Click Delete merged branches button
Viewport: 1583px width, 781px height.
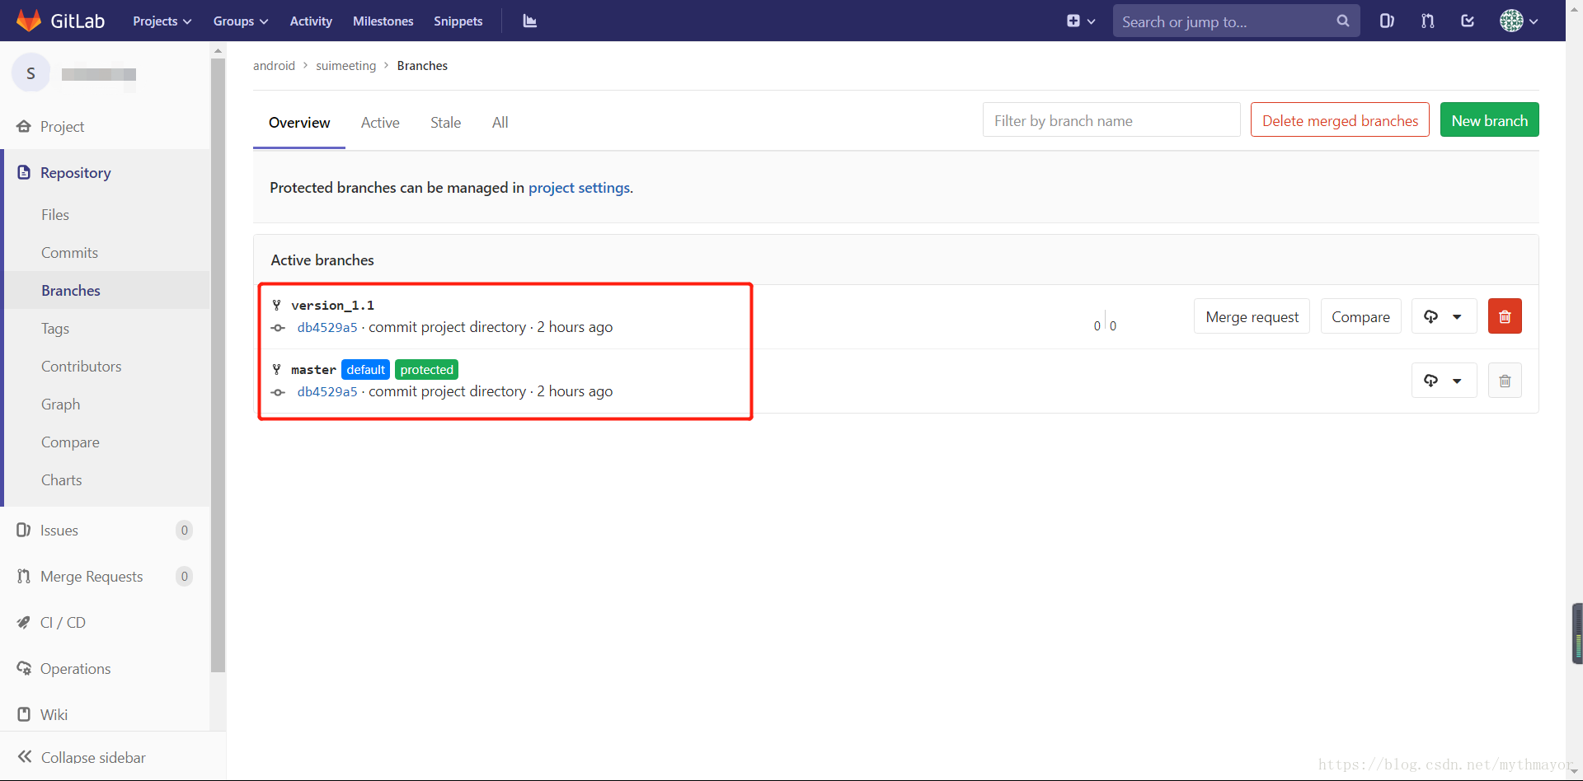point(1340,120)
